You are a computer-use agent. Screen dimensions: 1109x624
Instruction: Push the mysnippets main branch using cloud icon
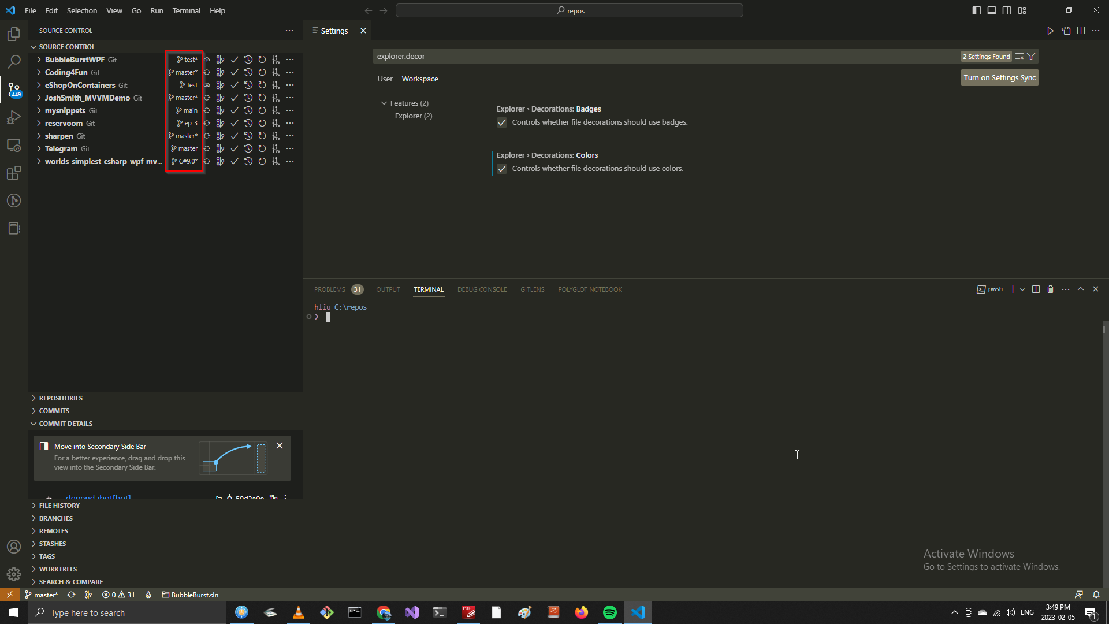(x=207, y=110)
